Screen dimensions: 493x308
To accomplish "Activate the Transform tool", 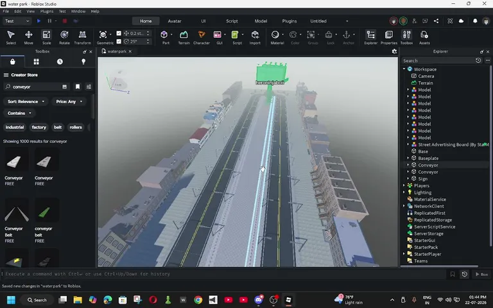I will click(82, 37).
